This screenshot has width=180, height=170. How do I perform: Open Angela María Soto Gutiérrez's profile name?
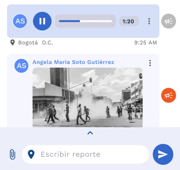tap(73, 62)
